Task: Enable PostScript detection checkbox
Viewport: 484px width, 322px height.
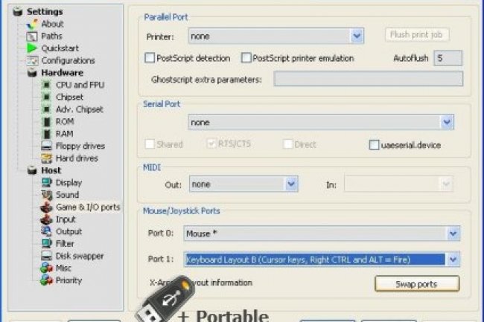Action: pyautogui.click(x=150, y=58)
